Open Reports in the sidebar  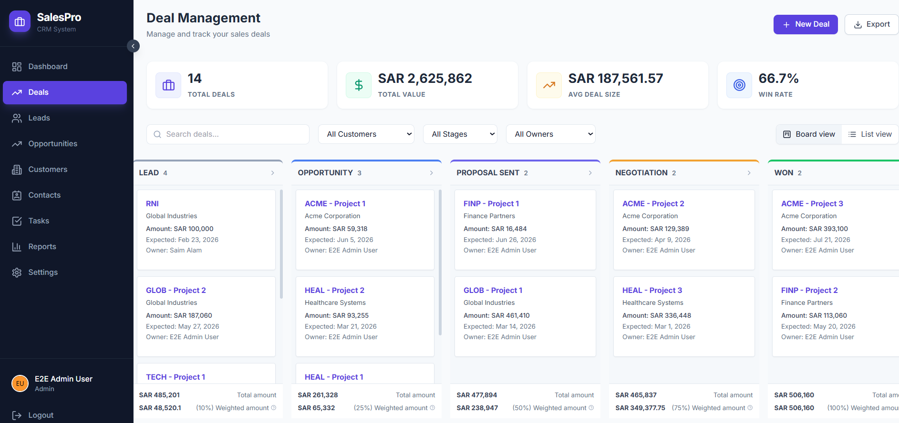(65, 247)
